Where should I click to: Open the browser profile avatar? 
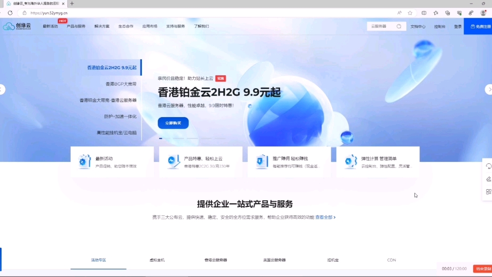coord(483,13)
